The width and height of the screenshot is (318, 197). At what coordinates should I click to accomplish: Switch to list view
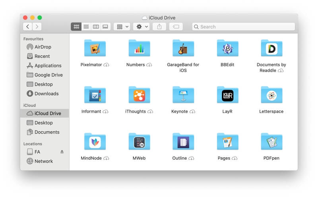coord(86,27)
